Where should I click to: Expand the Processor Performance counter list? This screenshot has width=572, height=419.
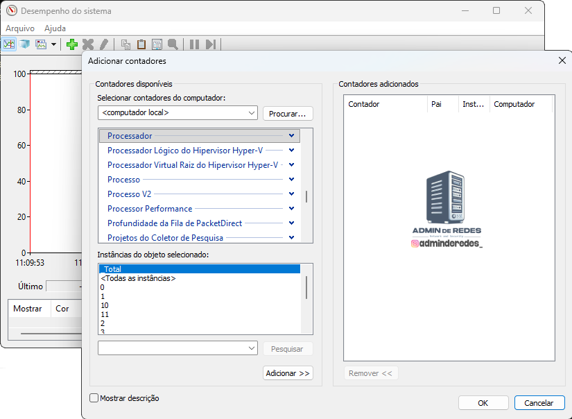click(291, 209)
